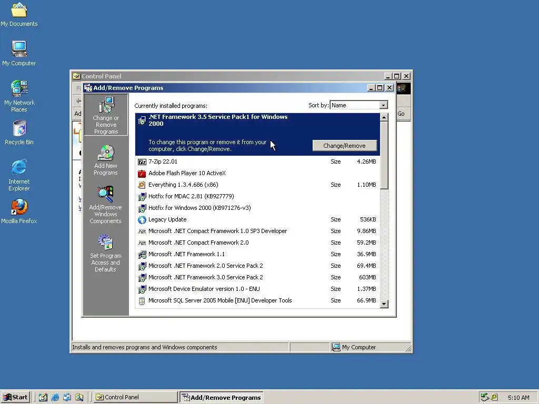The image size is (539, 404).
Task: Click the first green system tray icon
Action: [x=485, y=397]
